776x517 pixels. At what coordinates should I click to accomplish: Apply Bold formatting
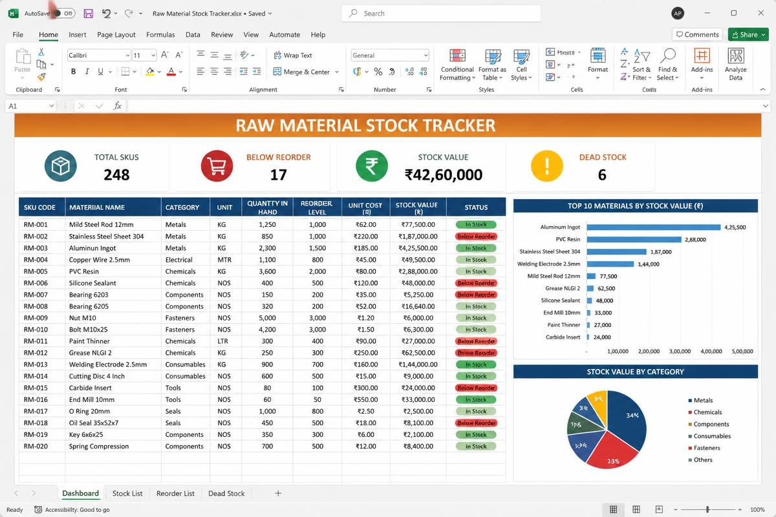pos(73,72)
